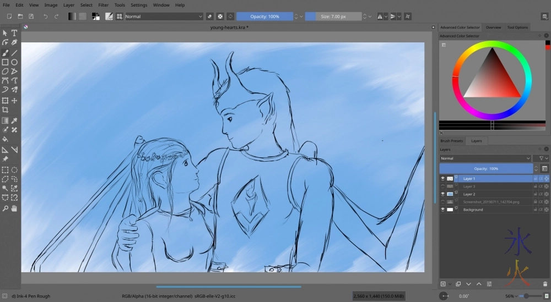Hide the Background layer's eye icon
Image resolution: width=551 pixels, height=302 pixels.
pos(442,210)
